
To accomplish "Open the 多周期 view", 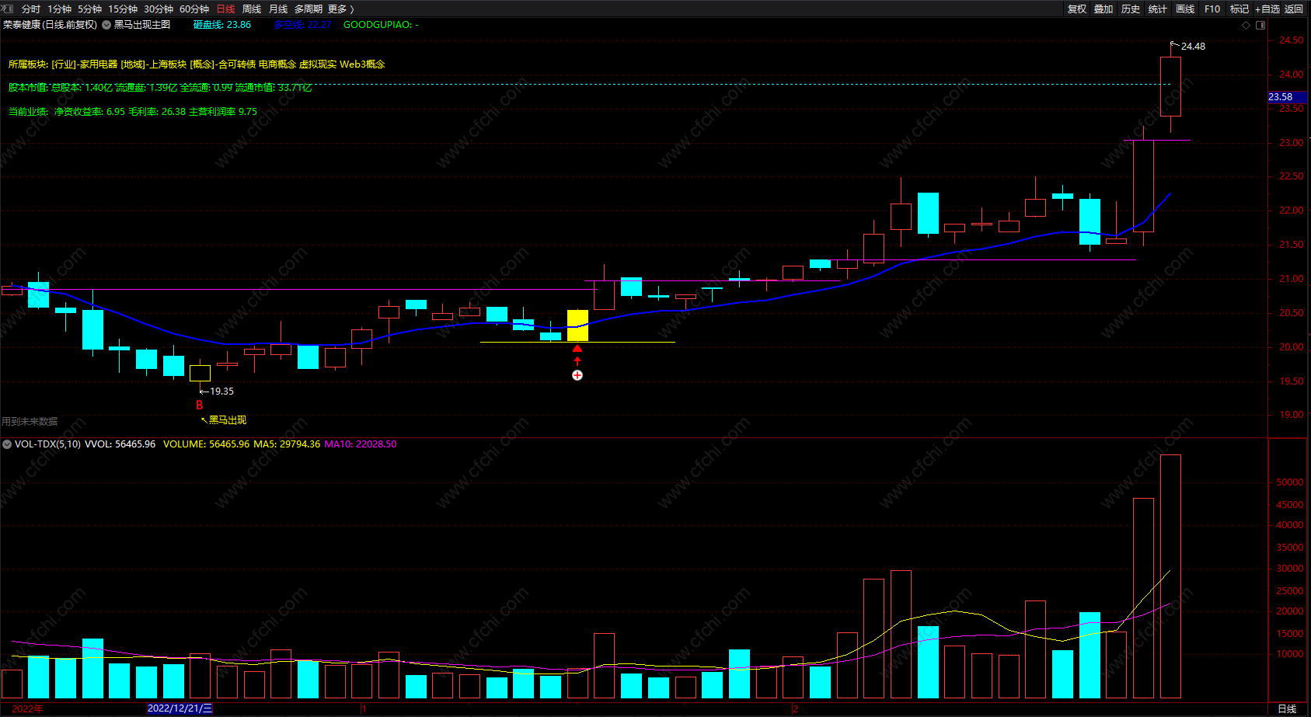I will pos(309,9).
